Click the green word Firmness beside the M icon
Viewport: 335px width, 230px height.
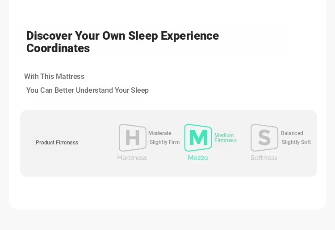(226, 140)
